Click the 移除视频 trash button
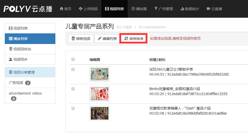Image resolution: width=248 pixels, height=133 pixels. 81,39
